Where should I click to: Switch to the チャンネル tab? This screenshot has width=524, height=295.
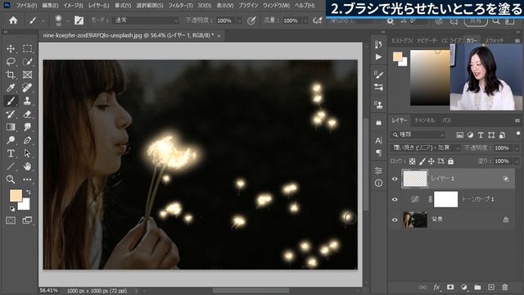pos(424,120)
